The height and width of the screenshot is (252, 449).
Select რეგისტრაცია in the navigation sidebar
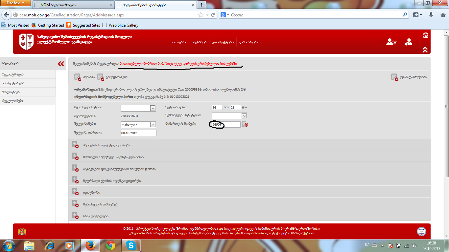click(x=12, y=74)
